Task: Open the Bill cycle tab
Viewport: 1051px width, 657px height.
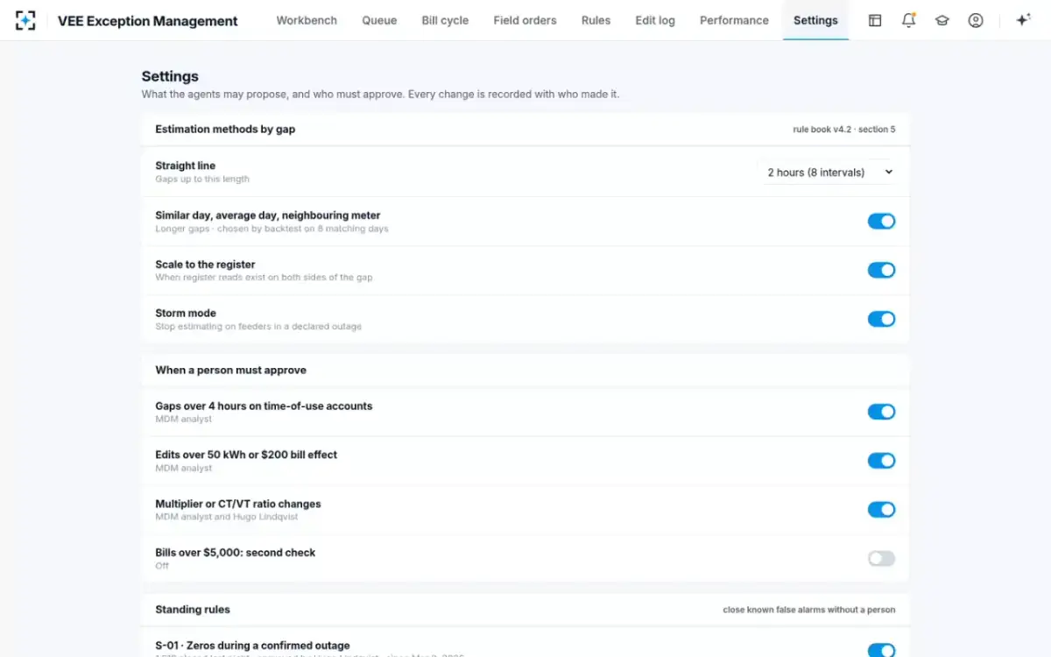Action: [x=445, y=20]
